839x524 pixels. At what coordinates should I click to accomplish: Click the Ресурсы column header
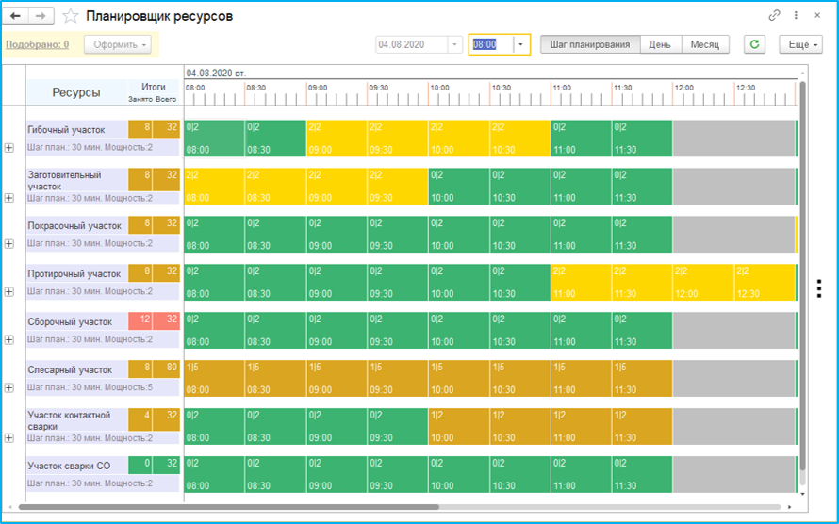76,92
